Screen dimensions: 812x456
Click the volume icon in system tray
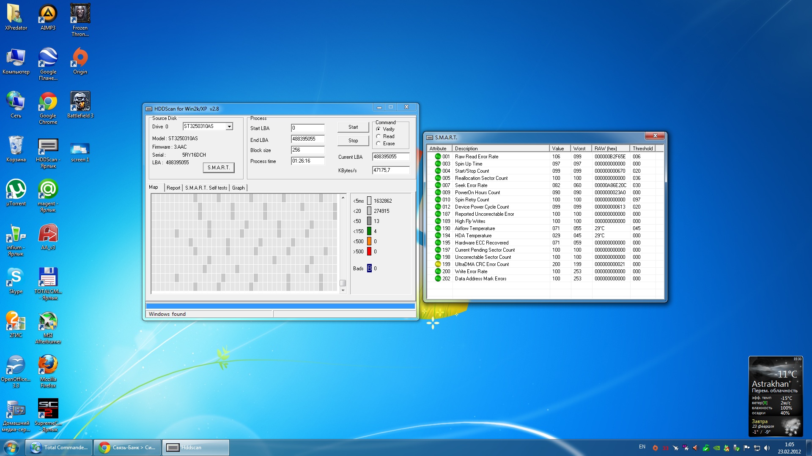(767, 448)
